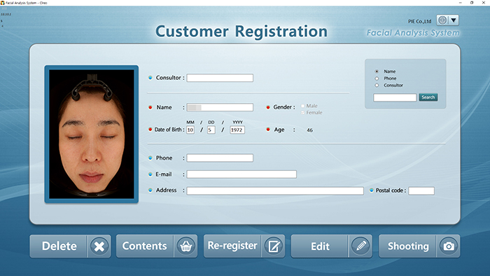Viewport: 490px width, 276px height.
Task: Click the customer face photo thumbnail
Action: tap(92, 134)
